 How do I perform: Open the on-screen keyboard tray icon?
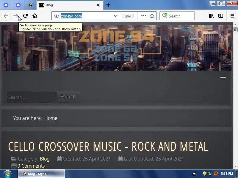pyautogui.click(x=194, y=174)
